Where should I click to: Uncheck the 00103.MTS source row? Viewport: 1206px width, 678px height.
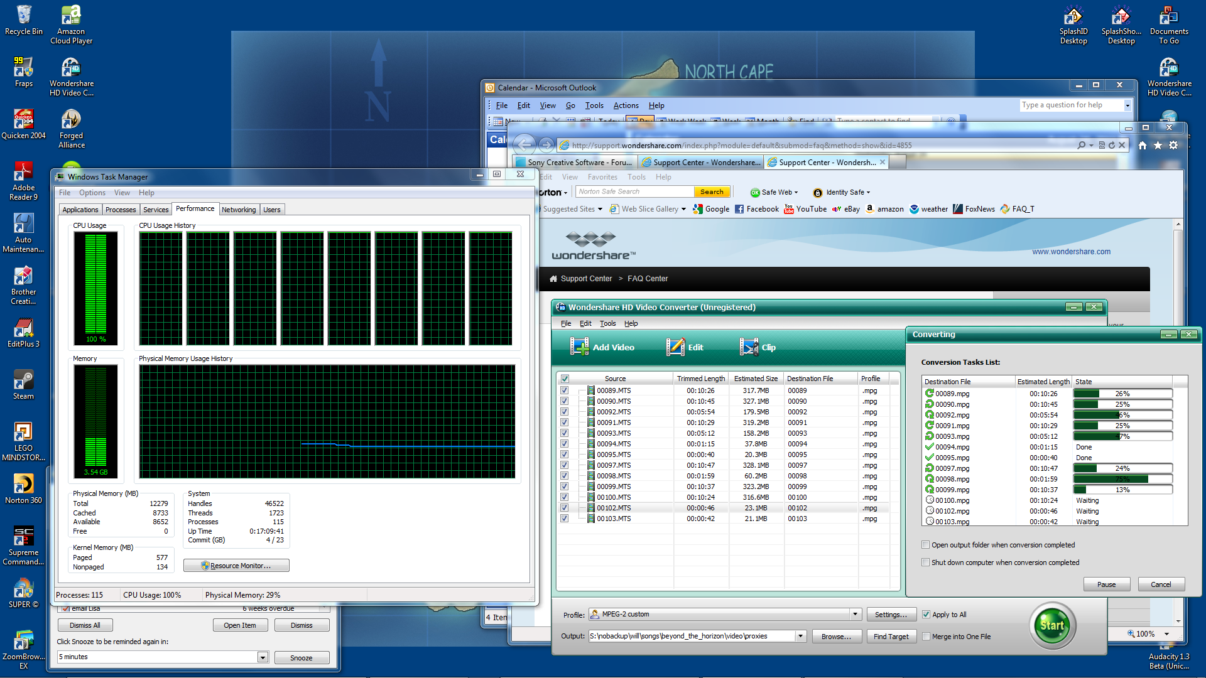[564, 519]
